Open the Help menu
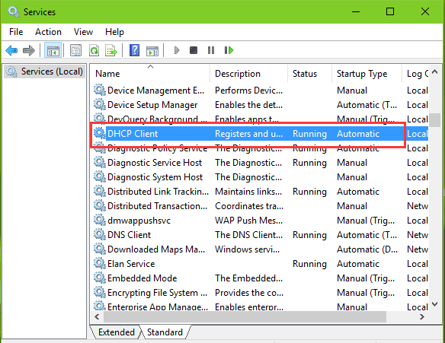Screen dimensions: 445x343 (x=114, y=32)
